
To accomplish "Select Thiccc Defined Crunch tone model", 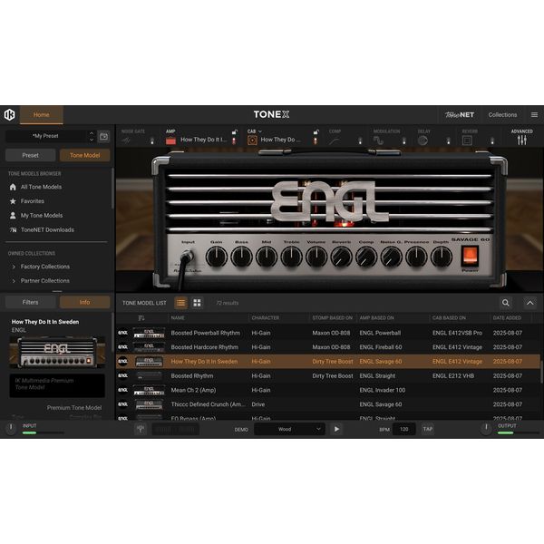I will (328, 404).
